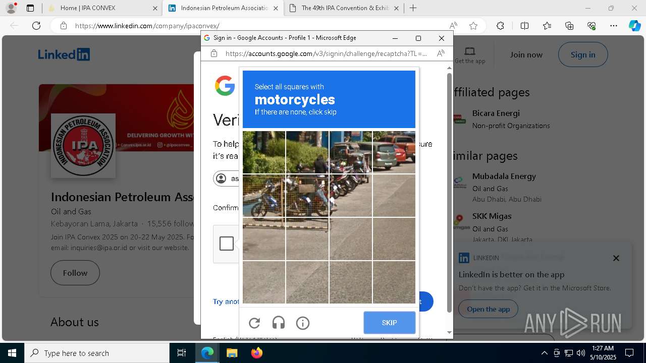The width and height of the screenshot is (646, 363).
Task: Click the popup scrollbar in sign-in window
Action: (x=449, y=192)
